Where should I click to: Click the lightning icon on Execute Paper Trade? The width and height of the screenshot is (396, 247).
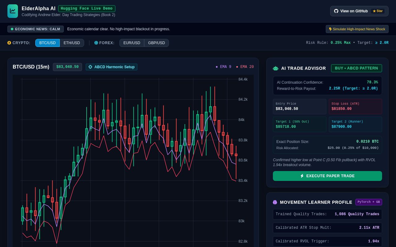(302, 176)
